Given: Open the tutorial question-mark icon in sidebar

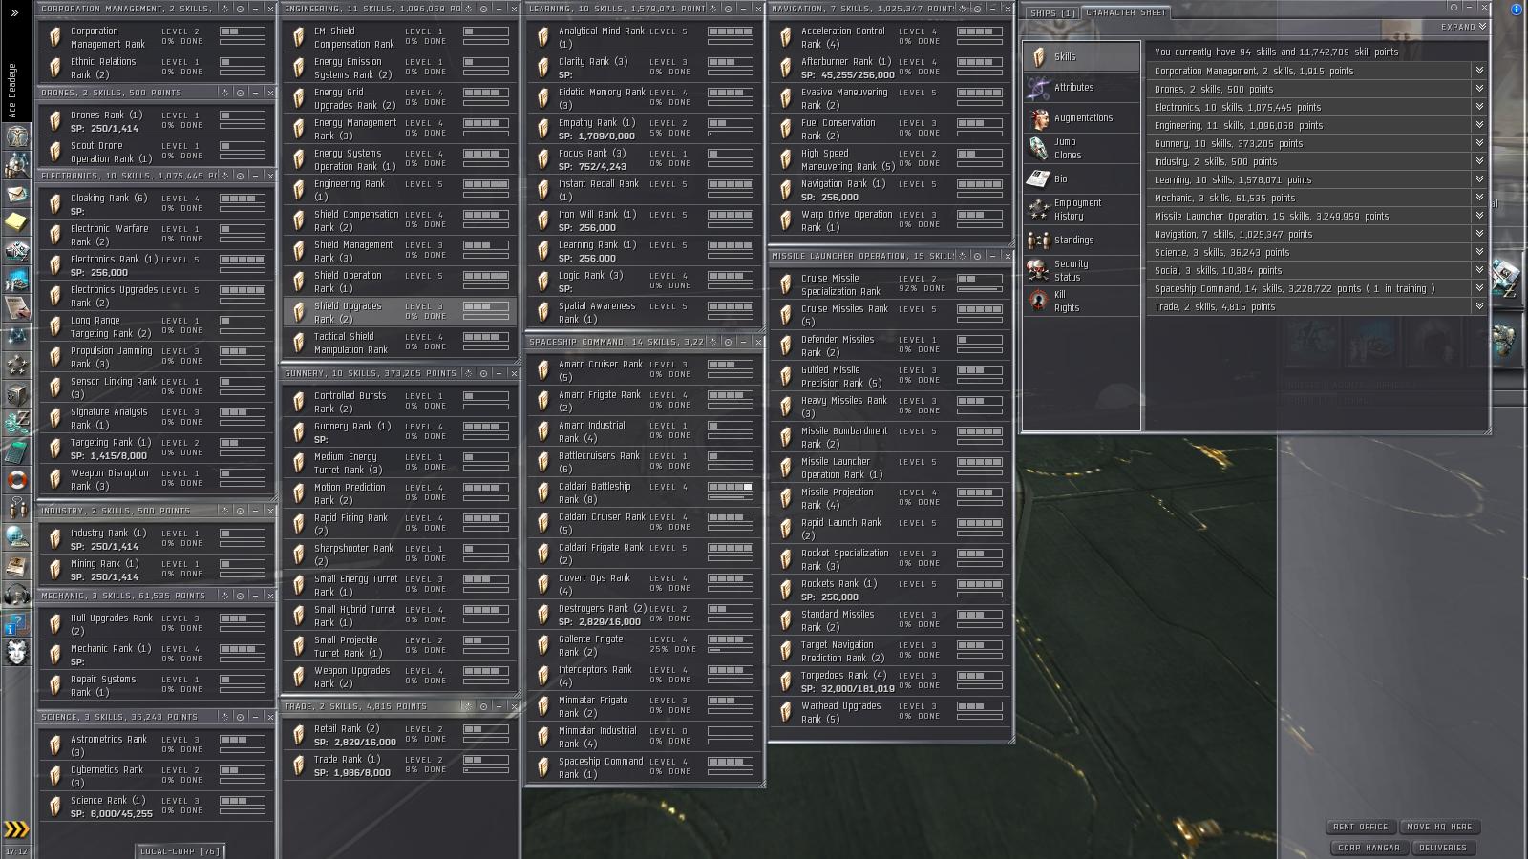Looking at the screenshot, I should [x=16, y=624].
